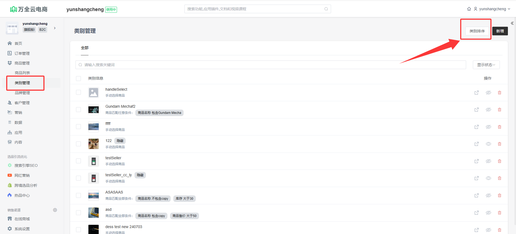Viewport: 516px width, 234px height.
Task: Toggle visibility of category 122
Action: tap(488, 144)
